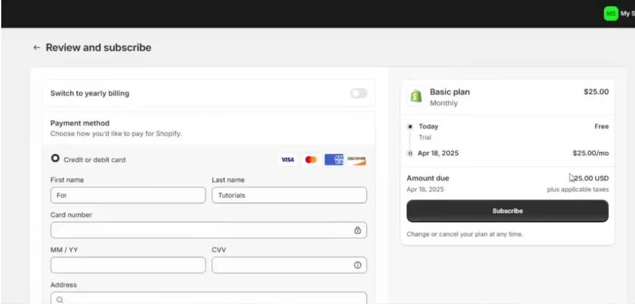
Task: Click the Mastercard icon
Action: (x=311, y=160)
